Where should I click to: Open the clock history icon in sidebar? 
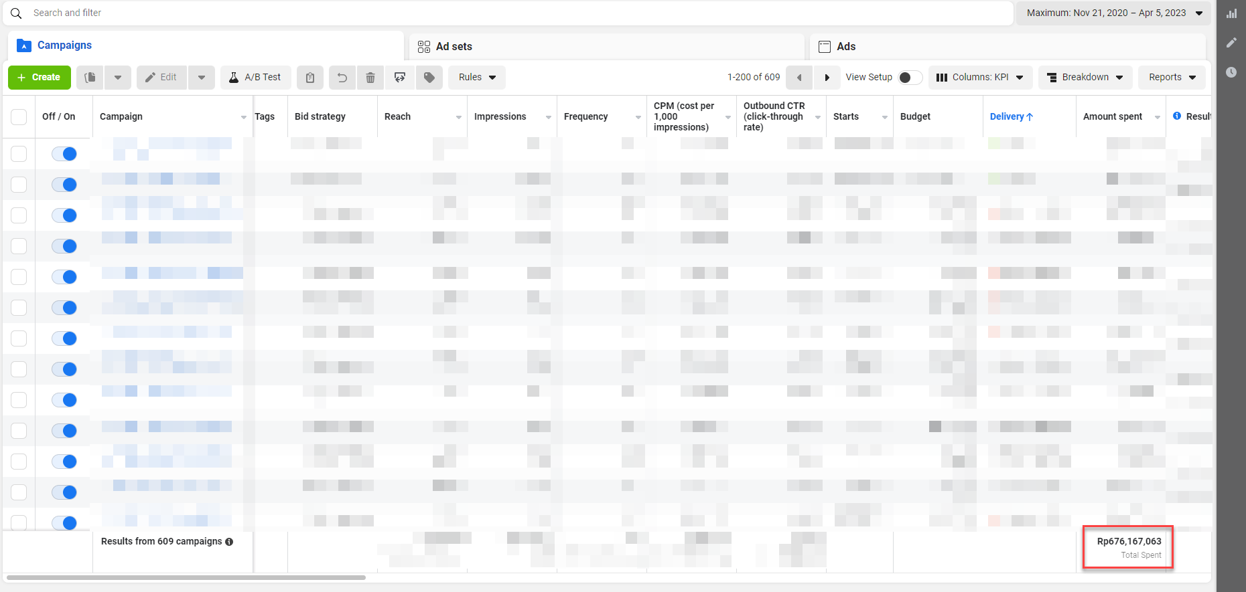tap(1231, 72)
